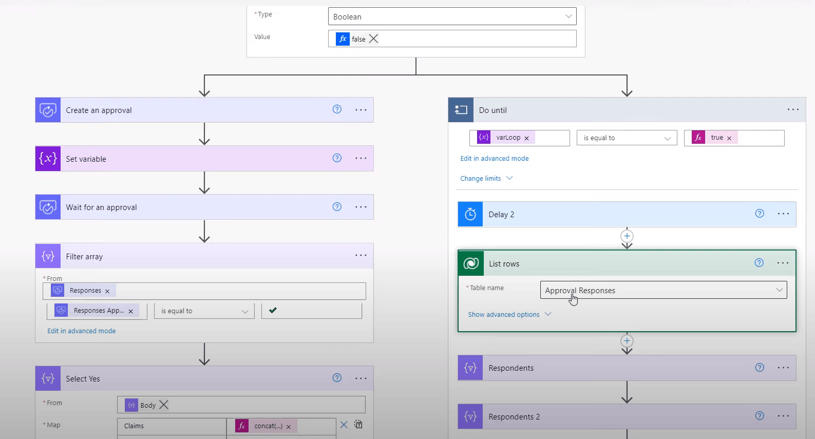Remove the Responses token from From field
The width and height of the screenshot is (815, 439).
pos(107,291)
